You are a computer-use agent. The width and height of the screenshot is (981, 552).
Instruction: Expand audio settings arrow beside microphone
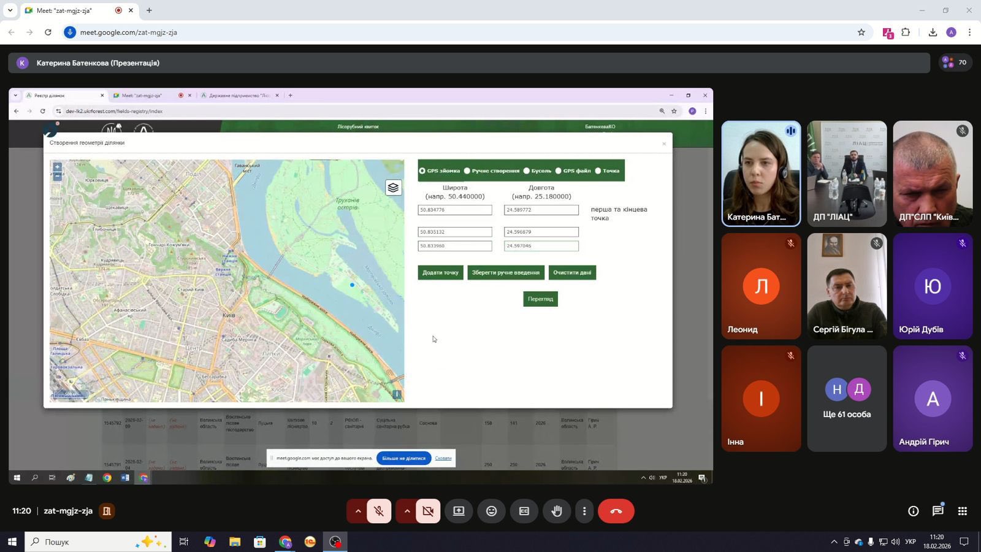pyautogui.click(x=357, y=511)
